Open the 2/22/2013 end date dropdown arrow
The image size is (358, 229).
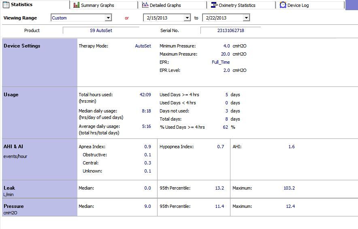point(246,17)
